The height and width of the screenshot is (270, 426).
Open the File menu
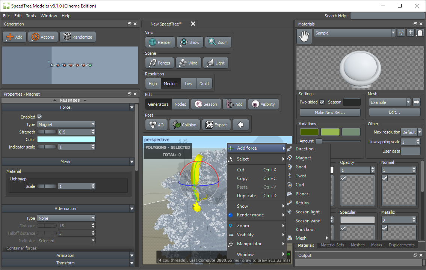click(6, 16)
